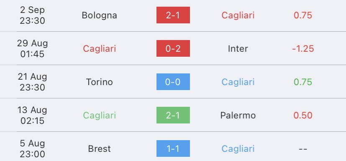
Task: Open the 0-2 Cagliari vs Inter score
Action: 173,48
